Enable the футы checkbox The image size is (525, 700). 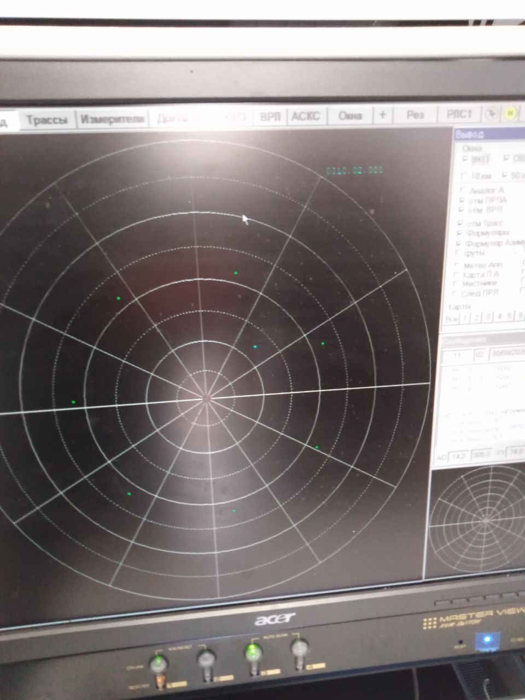(x=458, y=253)
